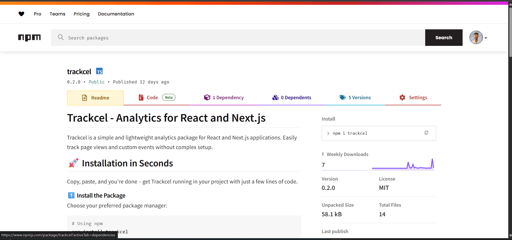Click the user profile avatar
The image size is (512, 240).
click(x=476, y=38)
